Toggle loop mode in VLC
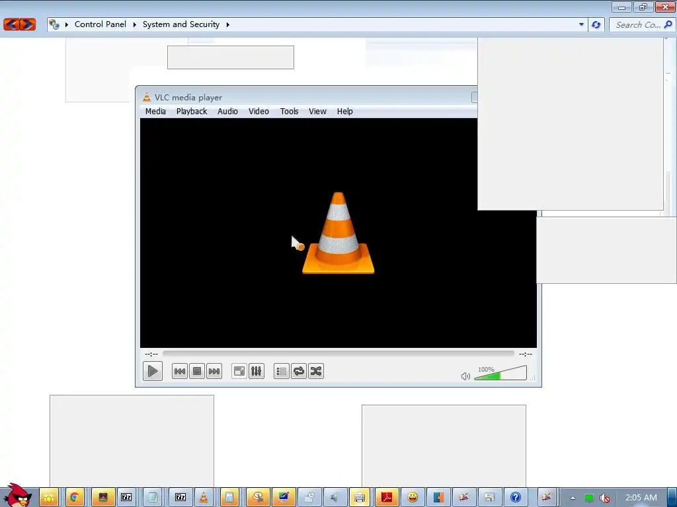Image resolution: width=677 pixels, height=507 pixels. click(299, 371)
